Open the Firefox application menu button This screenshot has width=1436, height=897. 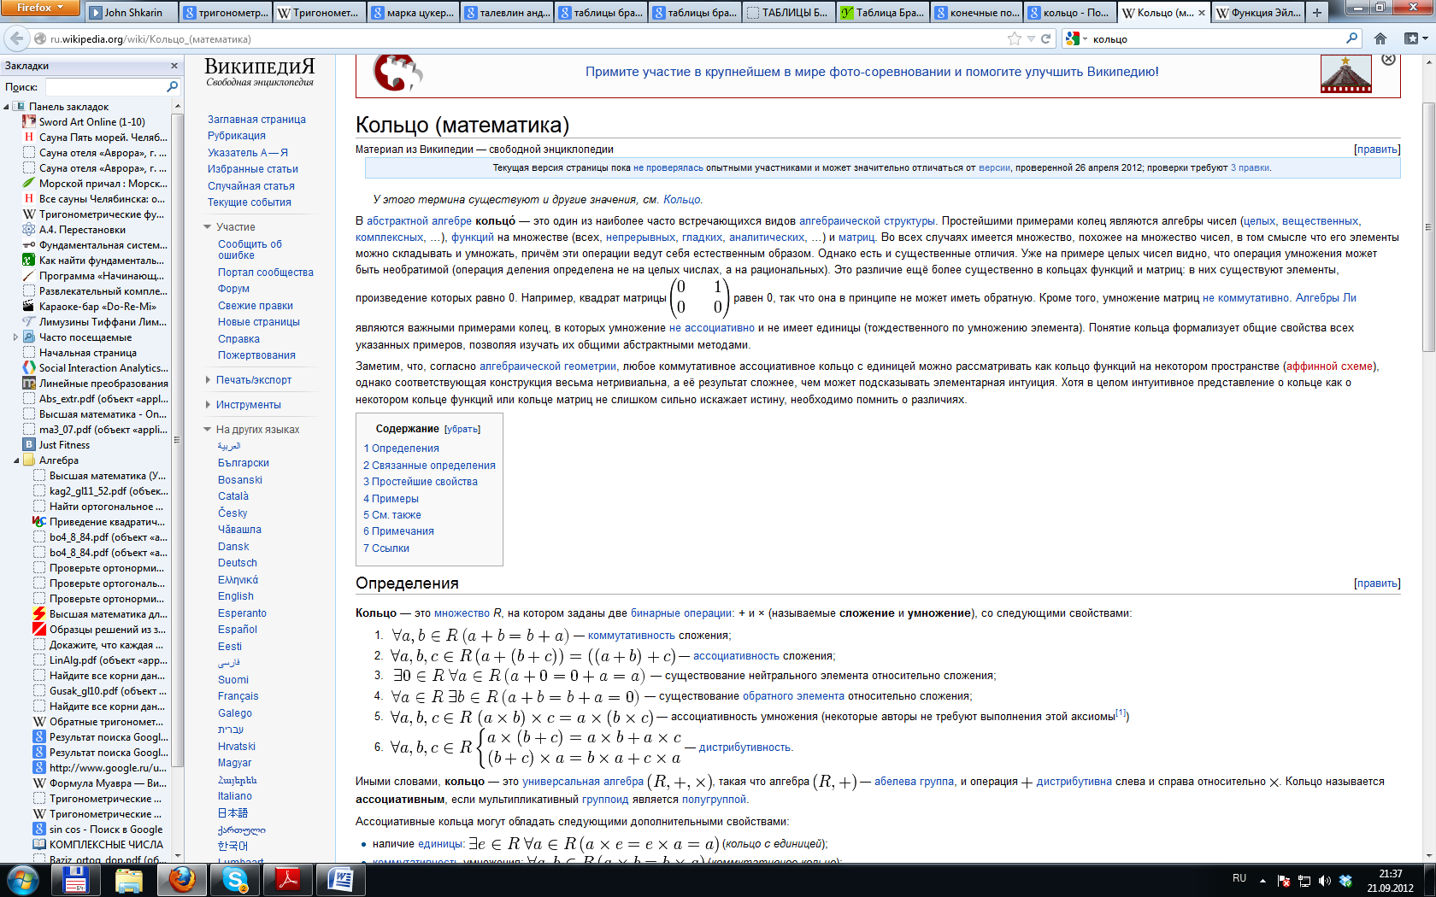[40, 8]
